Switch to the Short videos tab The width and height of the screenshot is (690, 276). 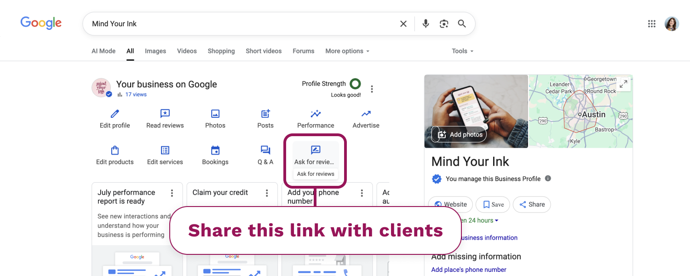coord(264,51)
